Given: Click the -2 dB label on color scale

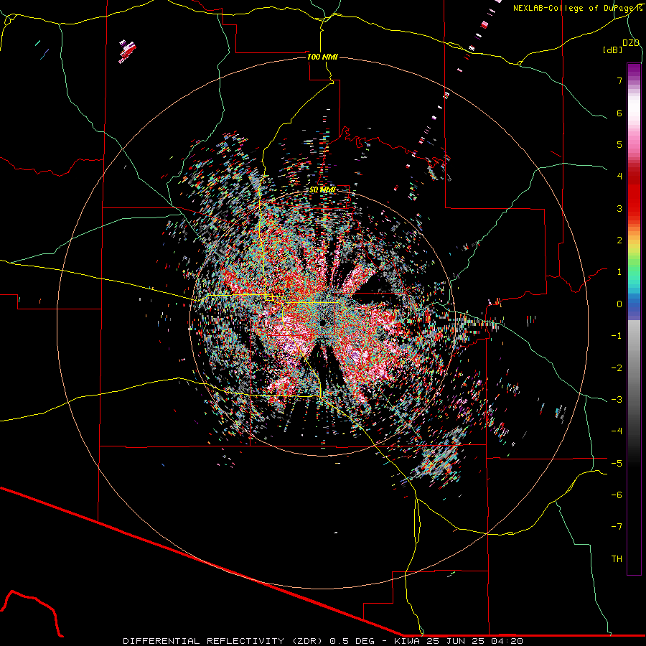Looking at the screenshot, I should pos(617,368).
